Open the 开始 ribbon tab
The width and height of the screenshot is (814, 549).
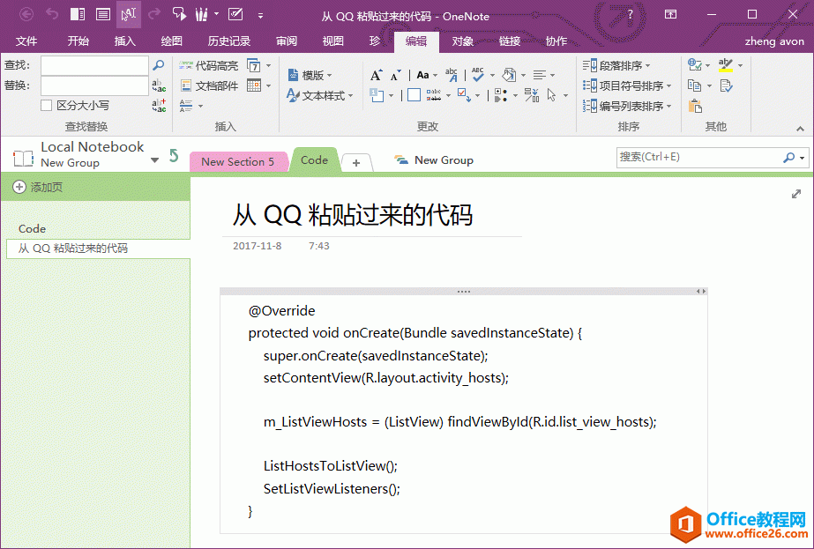(x=77, y=41)
